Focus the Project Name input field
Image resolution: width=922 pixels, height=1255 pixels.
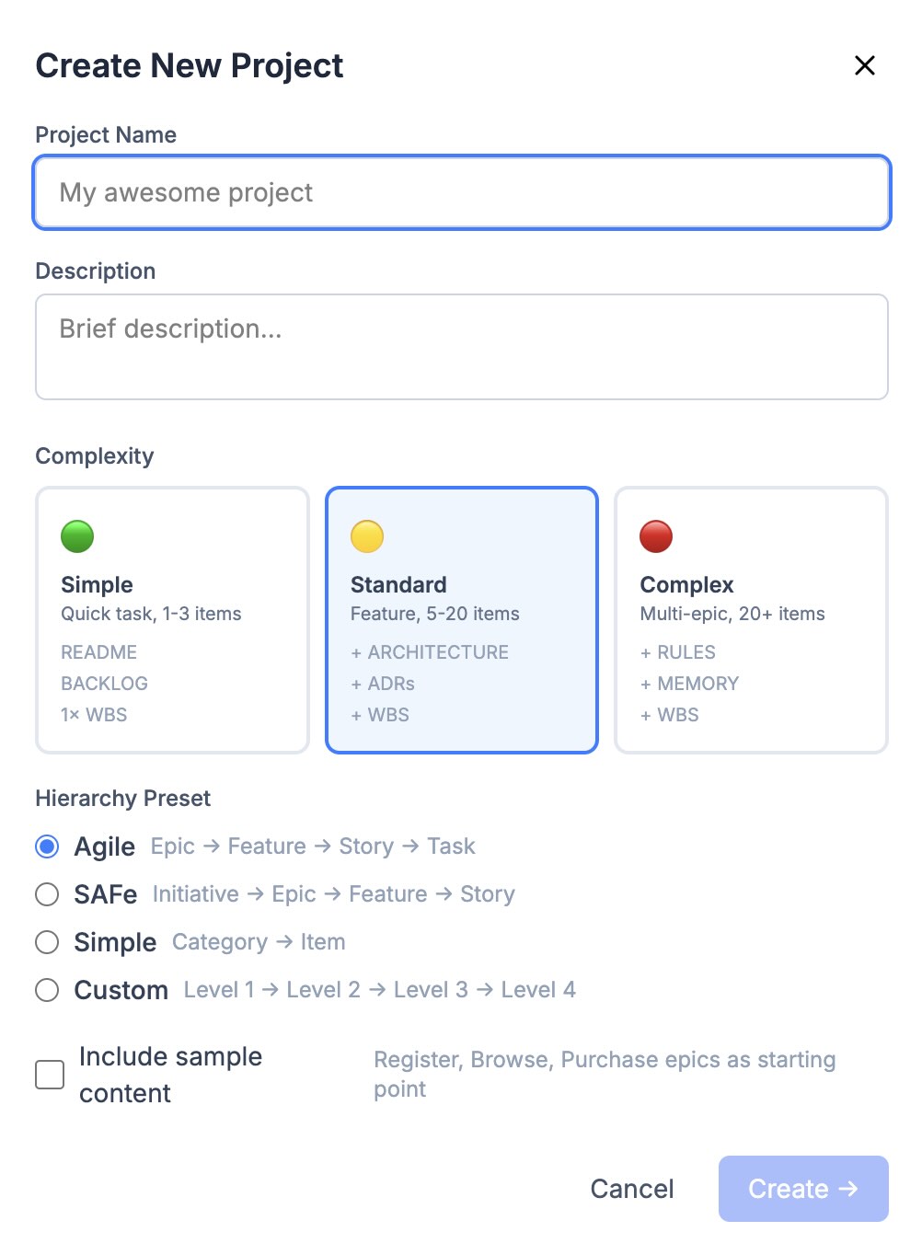click(462, 192)
